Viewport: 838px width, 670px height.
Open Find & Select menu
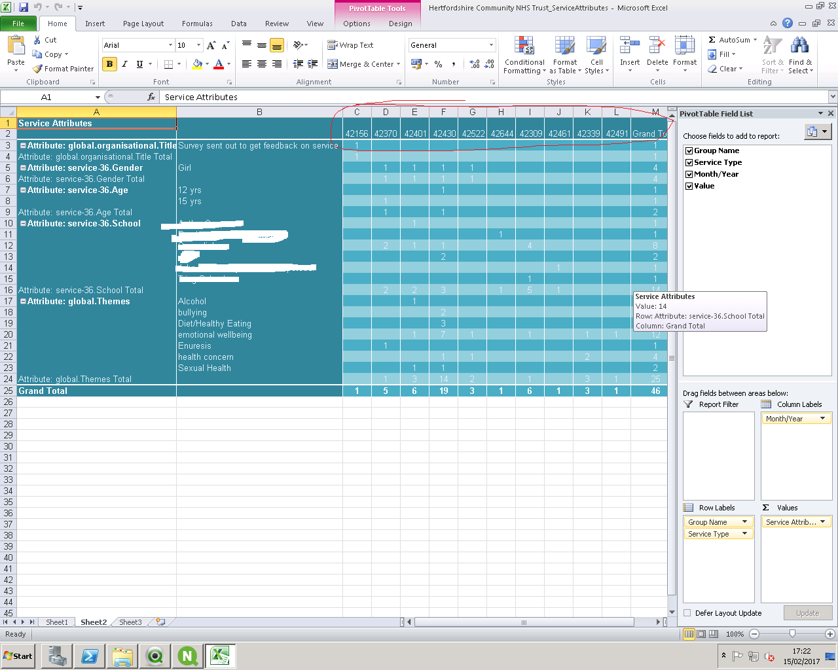coord(800,56)
